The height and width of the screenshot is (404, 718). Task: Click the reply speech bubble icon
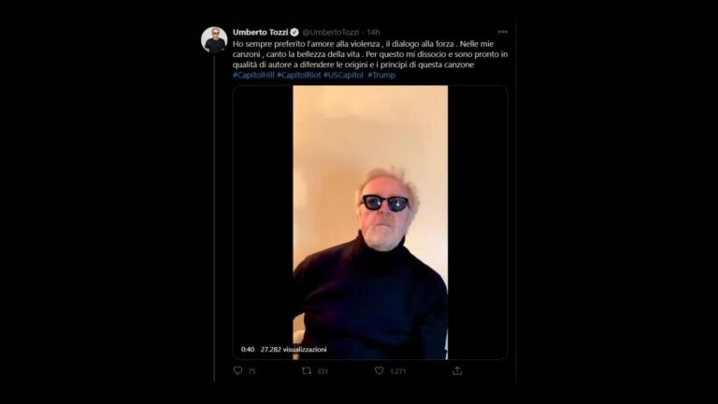pos(237,370)
